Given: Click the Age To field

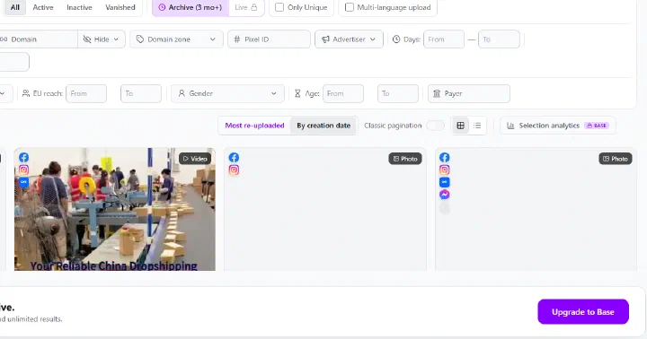Looking at the screenshot, I should 398,93.
